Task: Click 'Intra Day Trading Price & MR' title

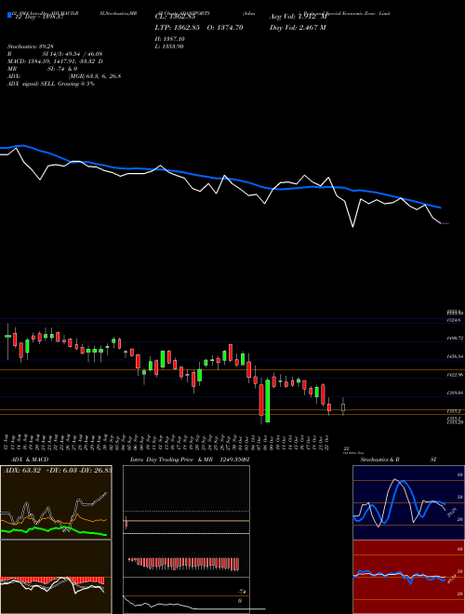Action: pyautogui.click(x=171, y=460)
